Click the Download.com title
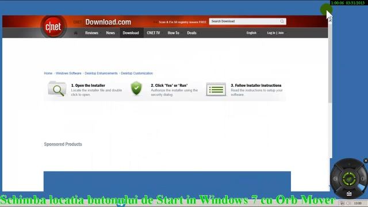 (x=108, y=22)
